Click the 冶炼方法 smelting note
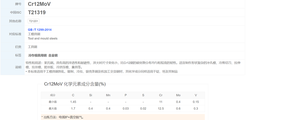 coord(63,117)
